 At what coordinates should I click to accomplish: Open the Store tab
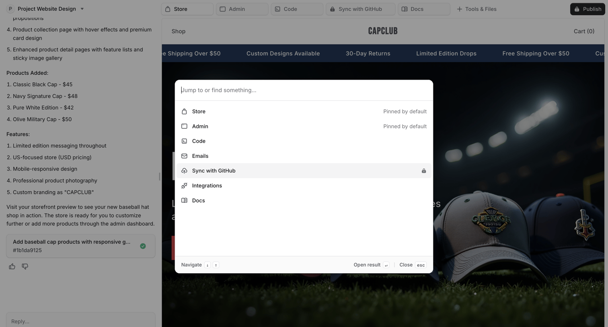[187, 9]
